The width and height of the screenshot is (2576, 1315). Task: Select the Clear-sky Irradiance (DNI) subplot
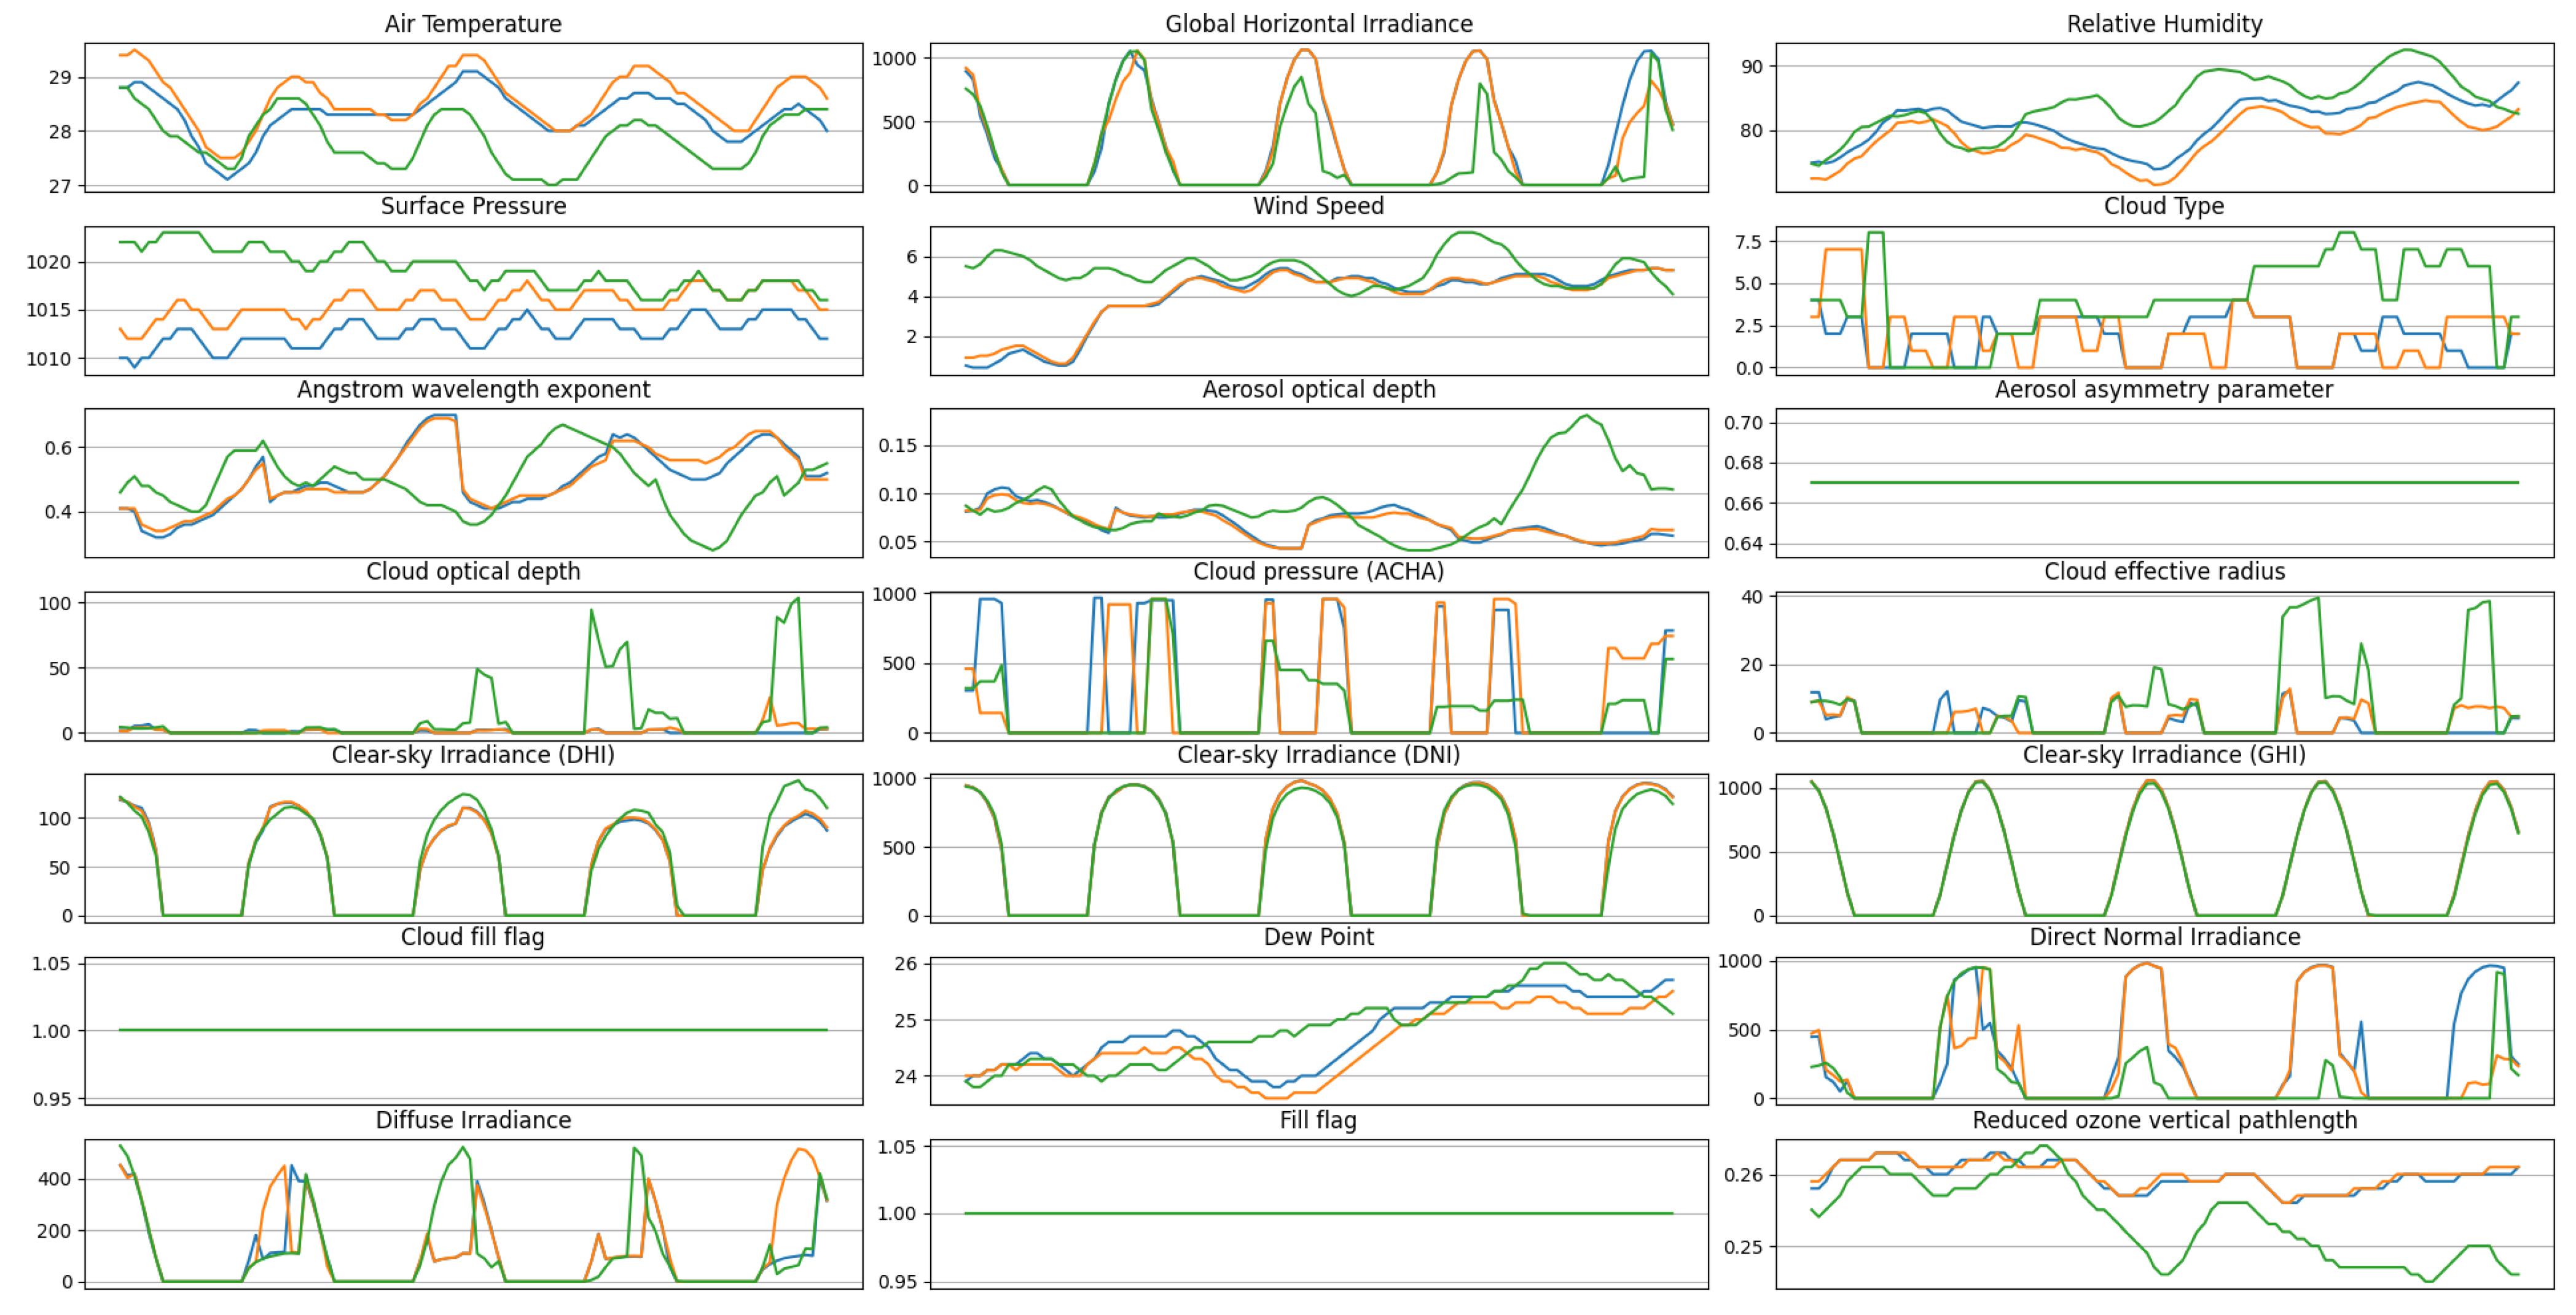pos(1318,848)
